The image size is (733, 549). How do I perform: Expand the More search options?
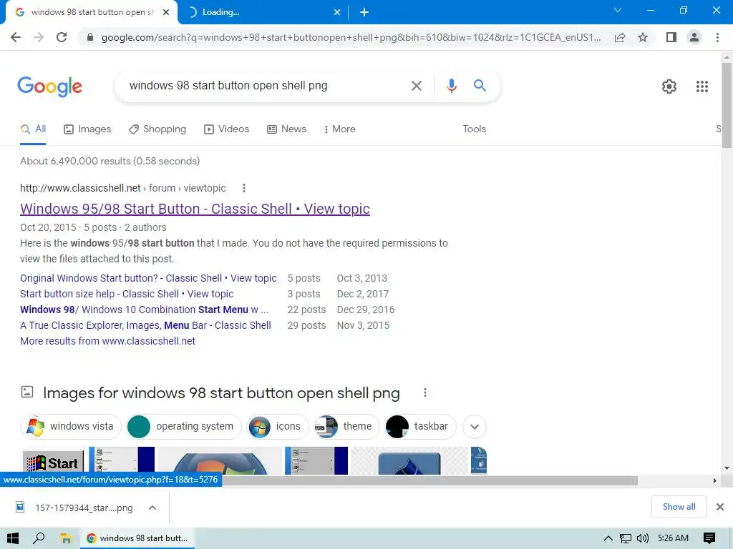tap(339, 129)
